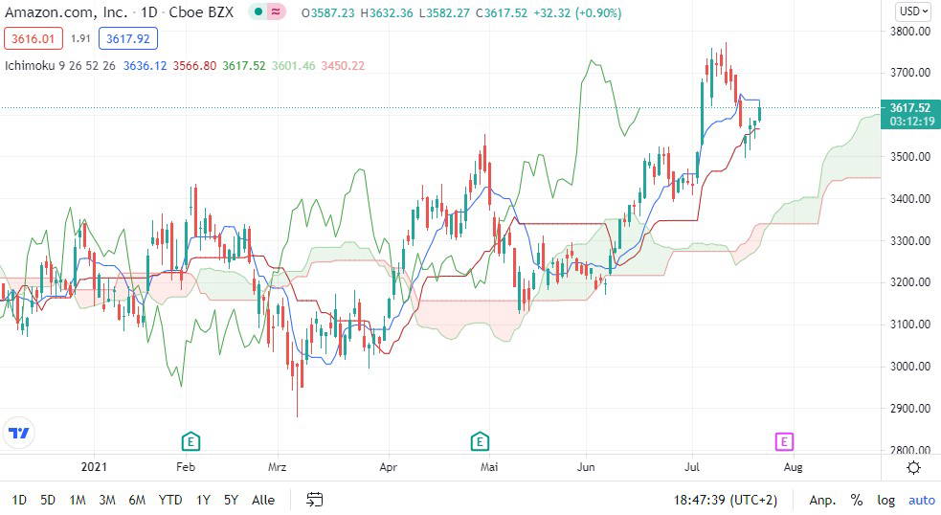The height and width of the screenshot is (515, 941).
Task: Open the go-to-date calendar icon
Action: [315, 500]
